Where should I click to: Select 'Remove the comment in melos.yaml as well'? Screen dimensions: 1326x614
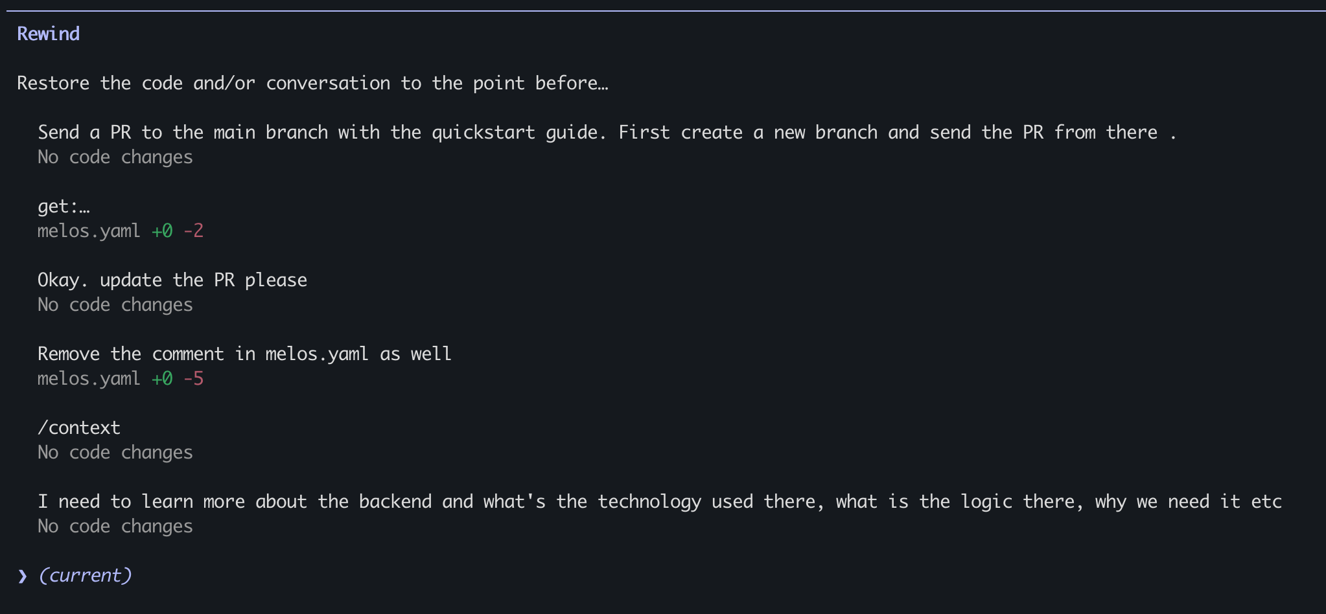point(244,354)
